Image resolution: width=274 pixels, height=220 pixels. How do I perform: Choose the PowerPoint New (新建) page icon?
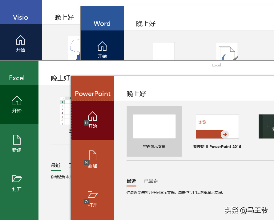click(x=93, y=155)
